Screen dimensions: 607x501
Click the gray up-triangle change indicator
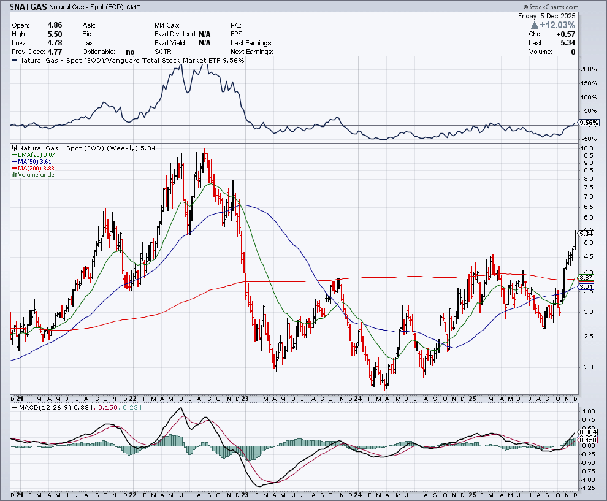pyautogui.click(x=535, y=25)
